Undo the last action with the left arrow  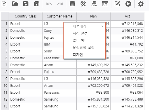click(49, 4)
